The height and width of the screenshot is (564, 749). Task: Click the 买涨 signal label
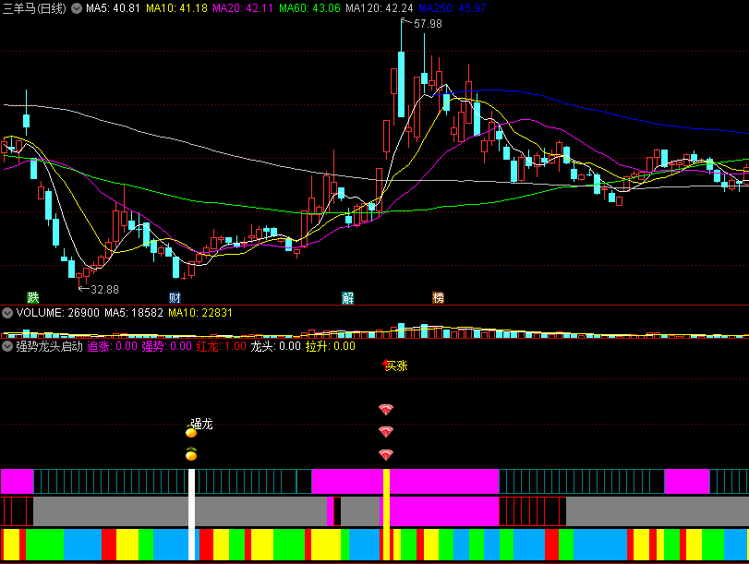397,366
